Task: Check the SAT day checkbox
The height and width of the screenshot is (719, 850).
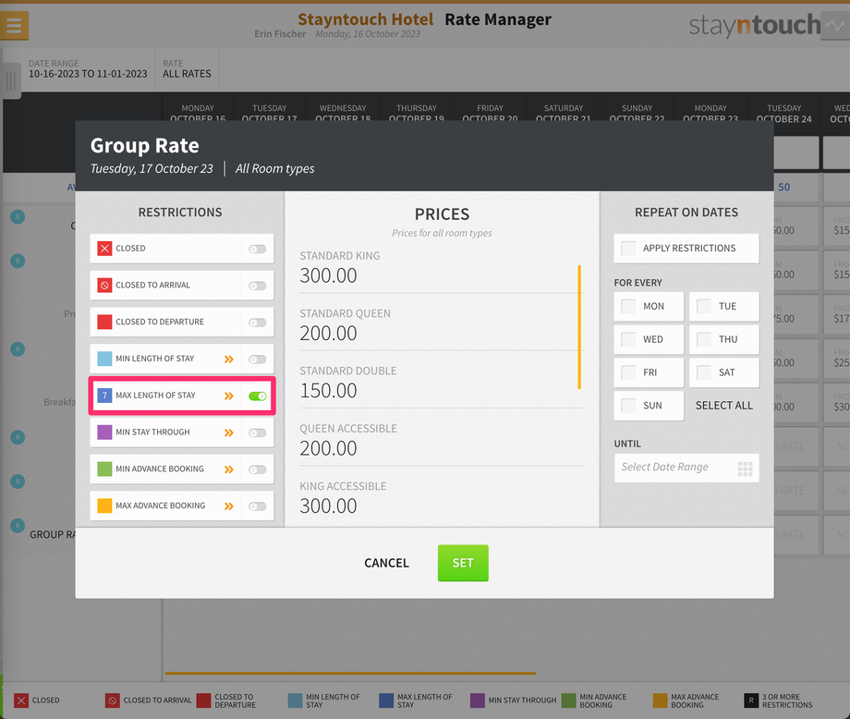Action: pyautogui.click(x=704, y=372)
